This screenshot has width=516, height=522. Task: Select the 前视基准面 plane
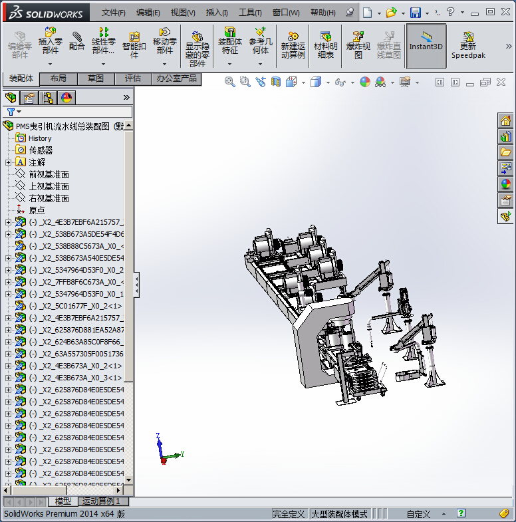click(49, 174)
